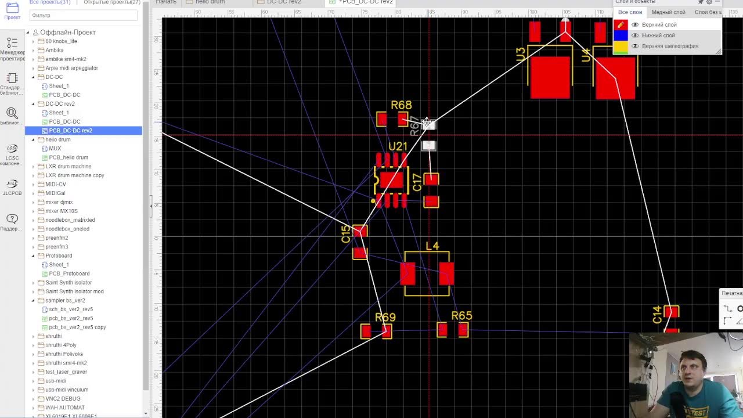Click the pencil on the red Верхний слой swatch

click(x=621, y=25)
